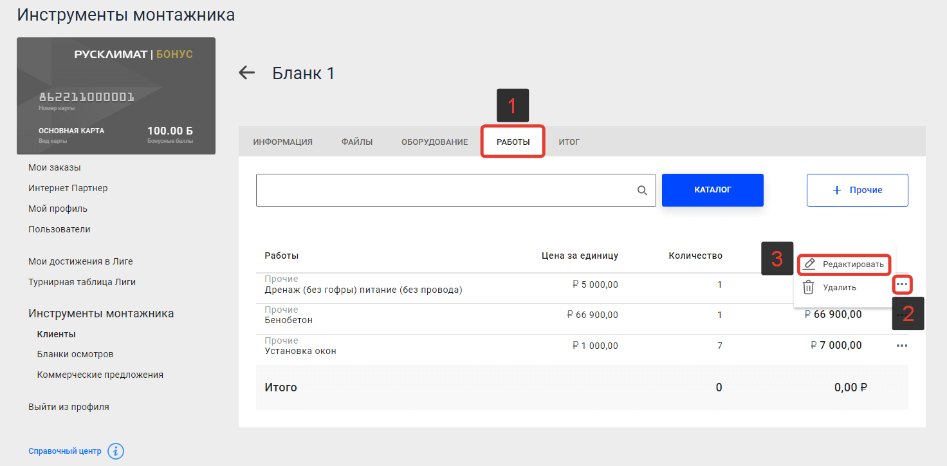Open three-dot menu for Установка окон row

[x=902, y=346]
